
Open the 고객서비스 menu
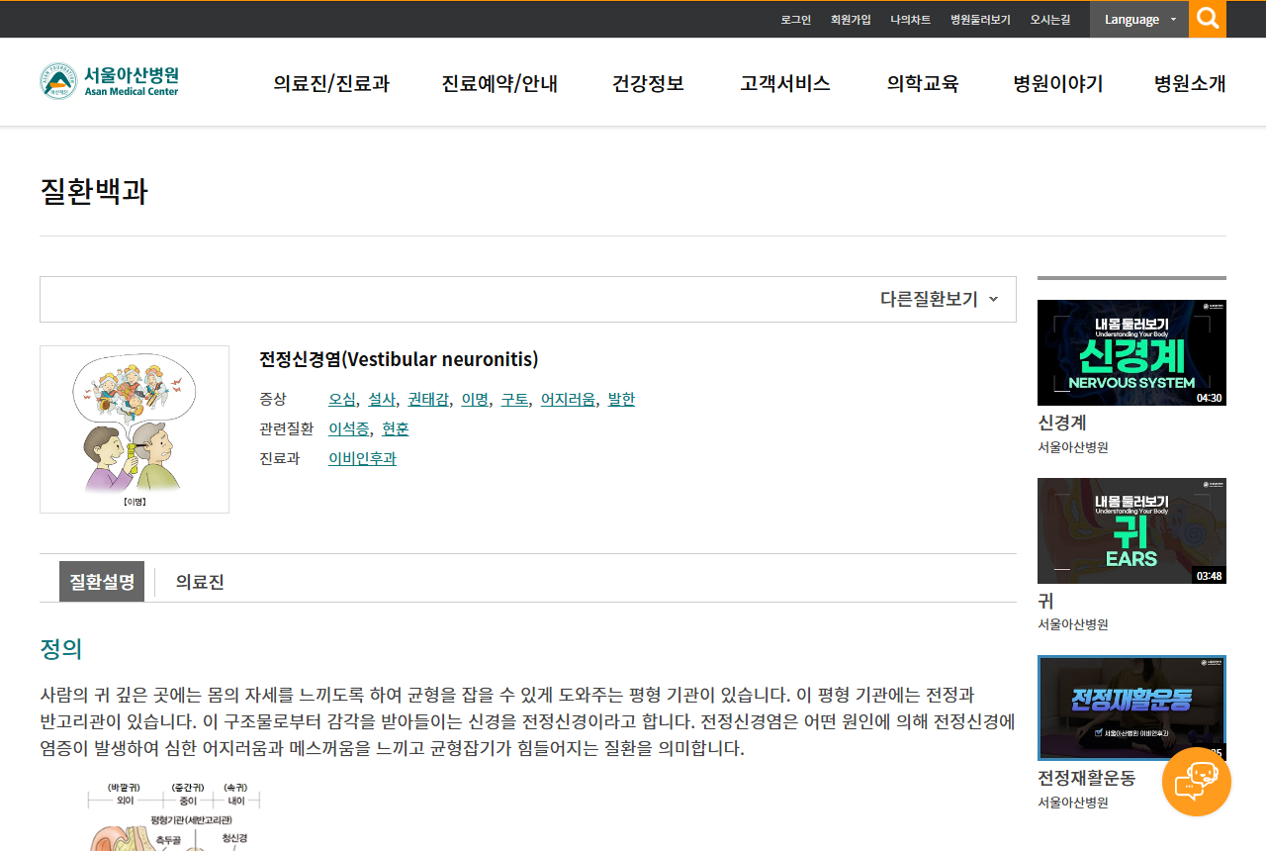(x=785, y=83)
